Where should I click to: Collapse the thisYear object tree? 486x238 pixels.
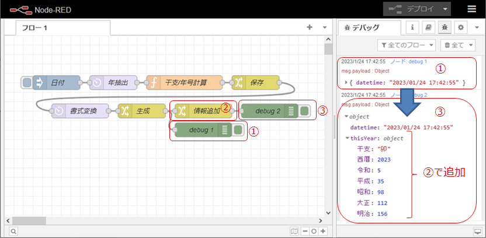click(x=348, y=138)
